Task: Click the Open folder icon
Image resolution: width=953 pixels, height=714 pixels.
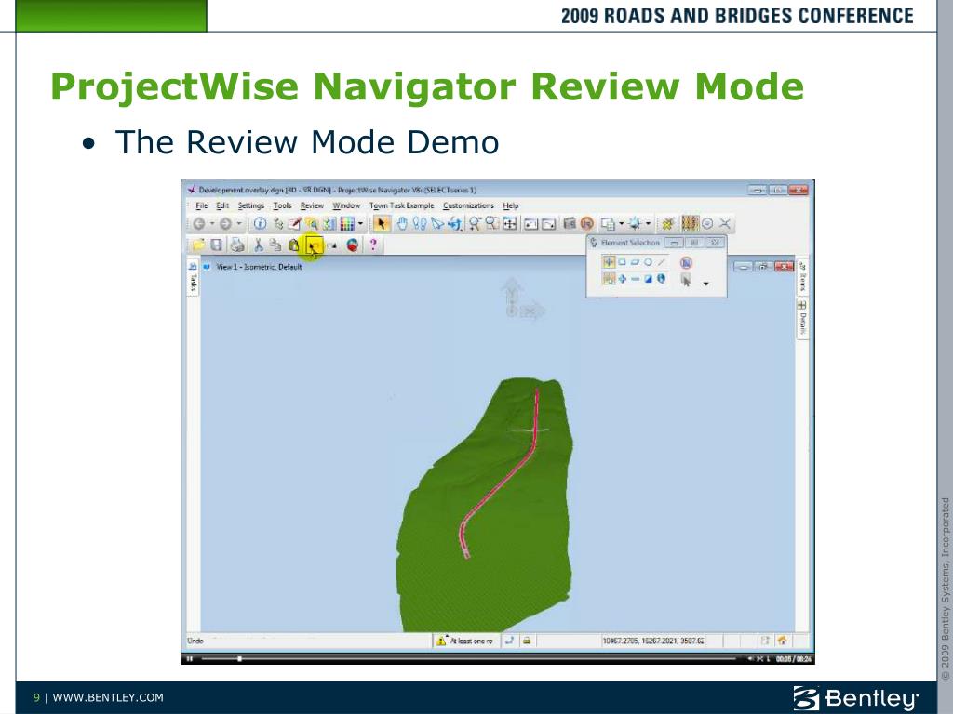Action: point(199,245)
